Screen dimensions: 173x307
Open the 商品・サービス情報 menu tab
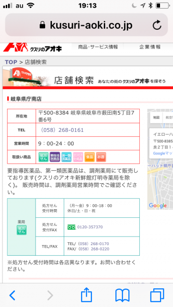tap(98, 47)
